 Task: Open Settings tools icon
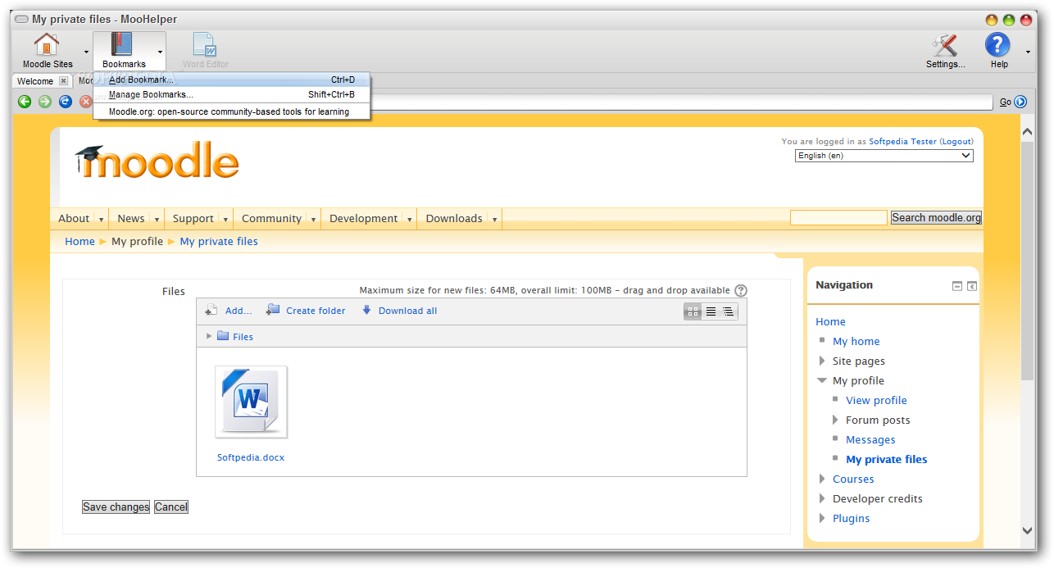945,45
